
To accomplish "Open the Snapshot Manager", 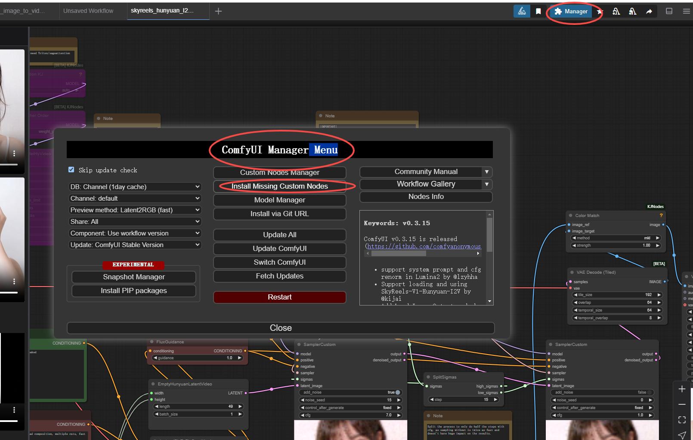I will tap(134, 277).
